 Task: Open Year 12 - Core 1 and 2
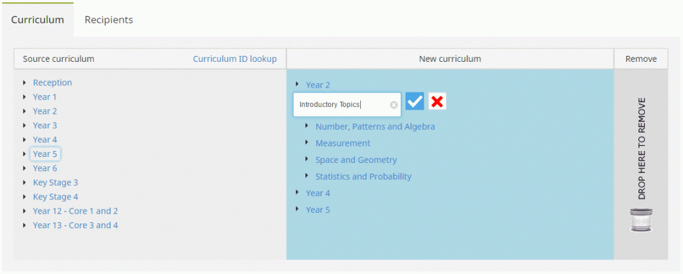pyautogui.click(x=75, y=211)
